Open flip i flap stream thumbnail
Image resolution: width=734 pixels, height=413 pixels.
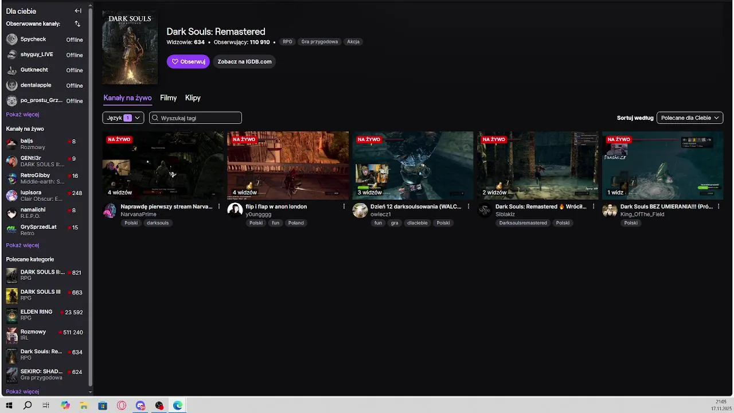pyautogui.click(x=288, y=166)
